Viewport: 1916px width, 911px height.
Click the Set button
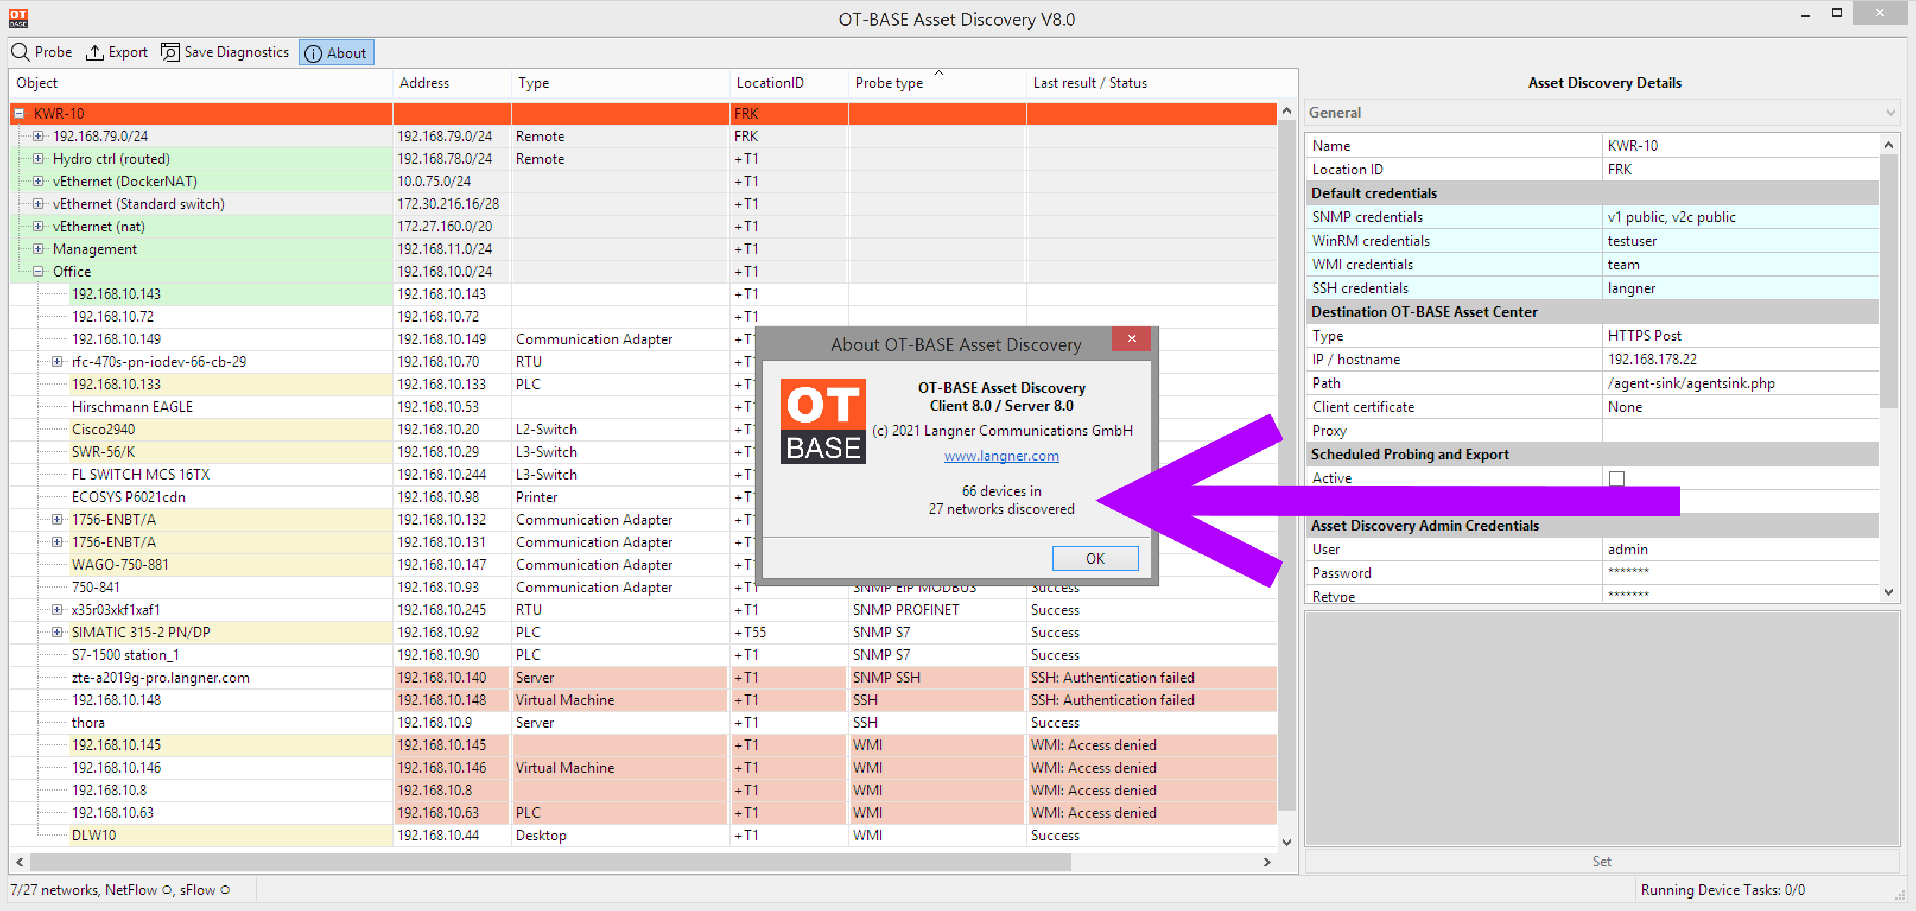pos(1601,861)
